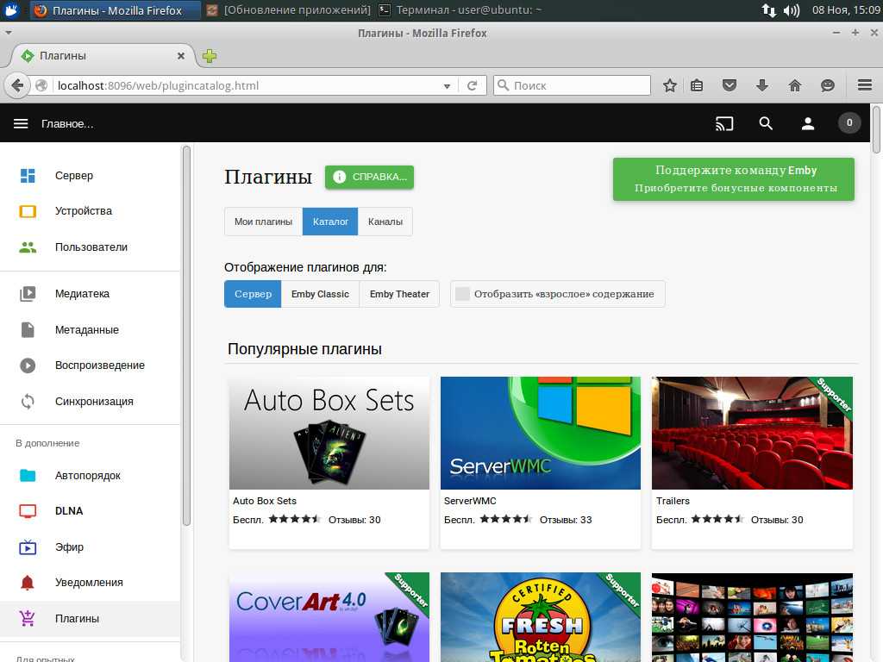This screenshot has width=883, height=662.
Task: Select the Emby Theater filter option
Action: click(399, 294)
